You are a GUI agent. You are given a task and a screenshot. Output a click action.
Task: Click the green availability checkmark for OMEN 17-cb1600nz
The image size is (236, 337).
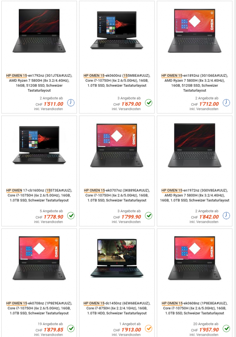[x=71, y=216]
